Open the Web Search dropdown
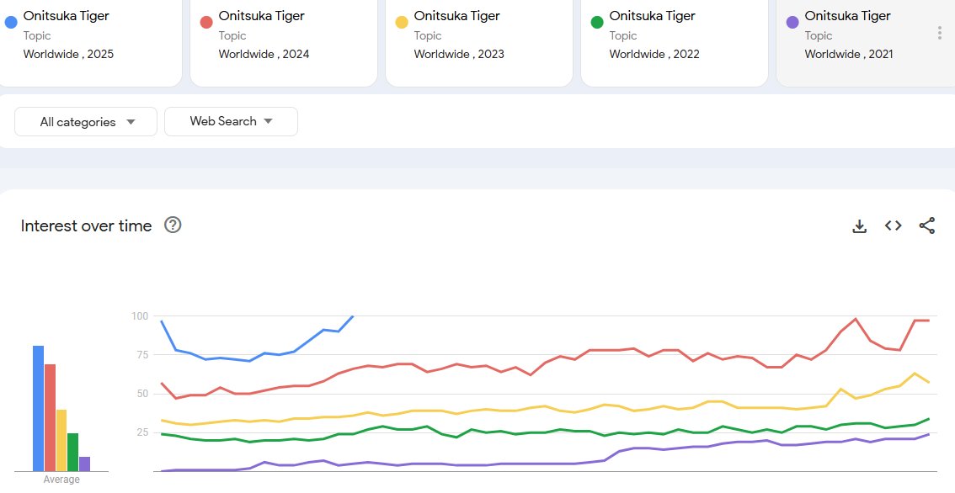Image resolution: width=955 pixels, height=493 pixels. pyautogui.click(x=231, y=122)
